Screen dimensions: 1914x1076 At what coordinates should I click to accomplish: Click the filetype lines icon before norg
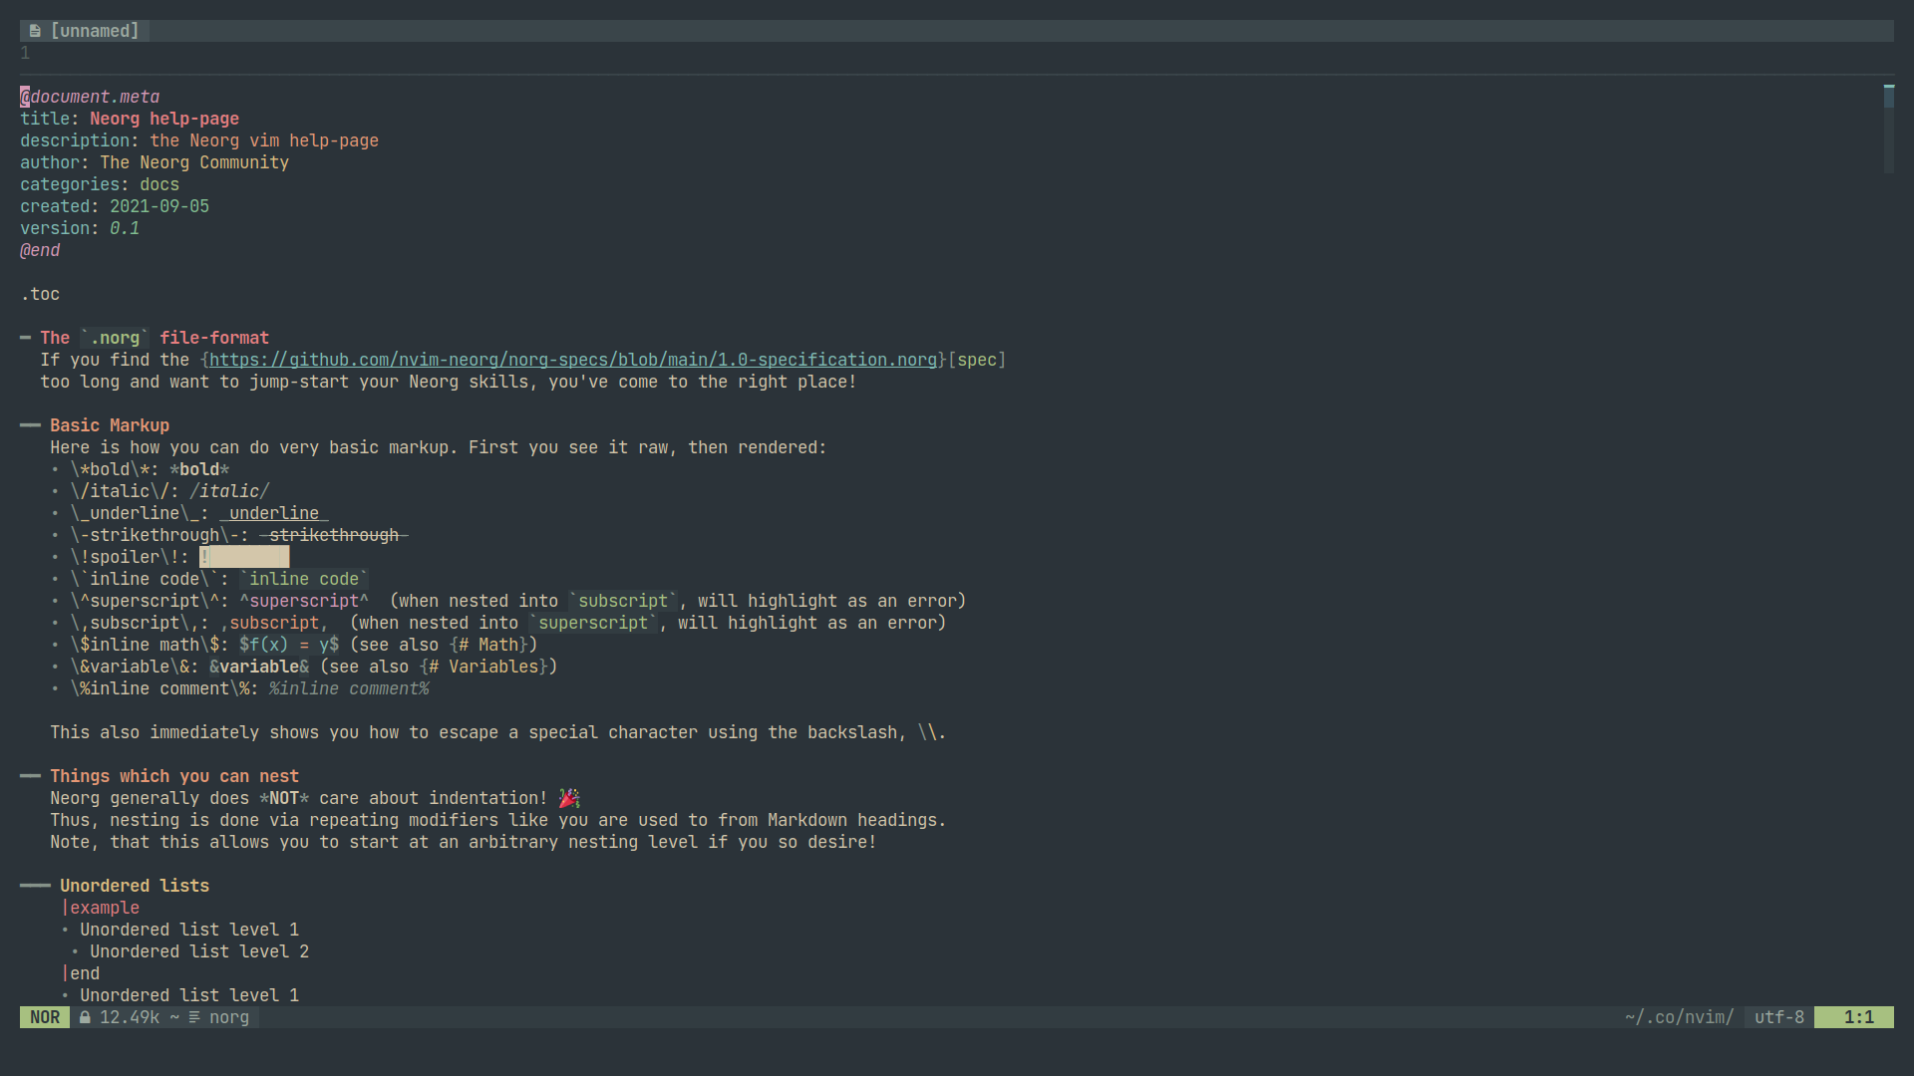click(194, 1017)
